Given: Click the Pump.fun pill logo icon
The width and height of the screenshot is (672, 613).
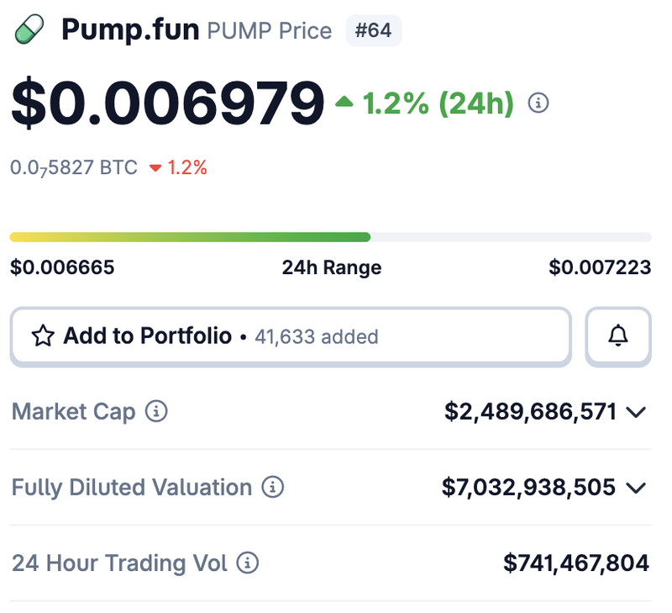Looking at the screenshot, I should tap(29, 31).
